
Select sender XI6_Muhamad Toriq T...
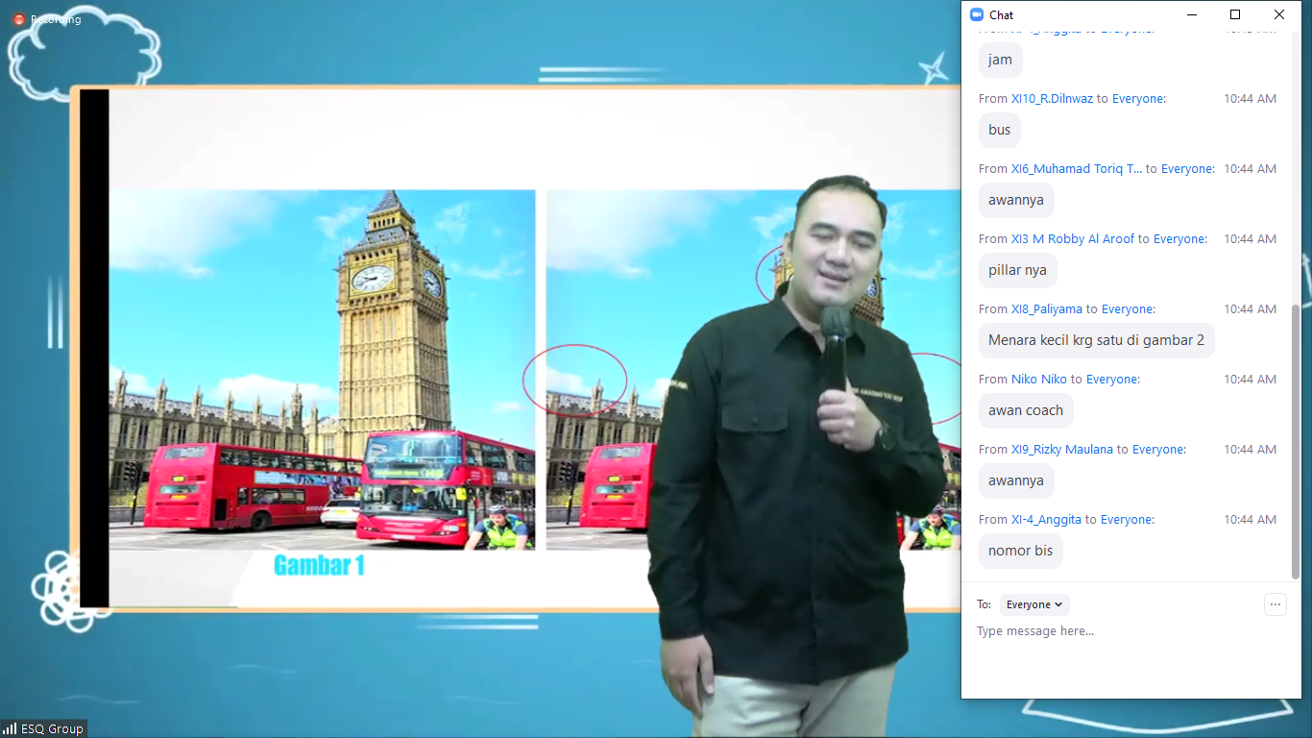pyautogui.click(x=1077, y=169)
